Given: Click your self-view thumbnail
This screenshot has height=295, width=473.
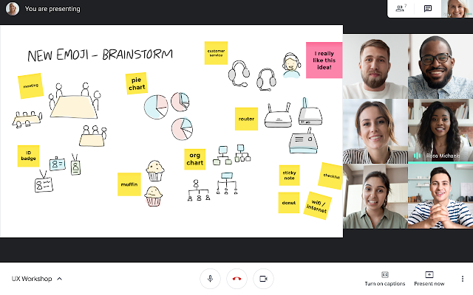Looking at the screenshot, I should point(457,9).
